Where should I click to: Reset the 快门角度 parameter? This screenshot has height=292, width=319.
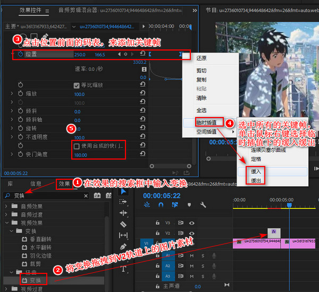click(x=142, y=154)
